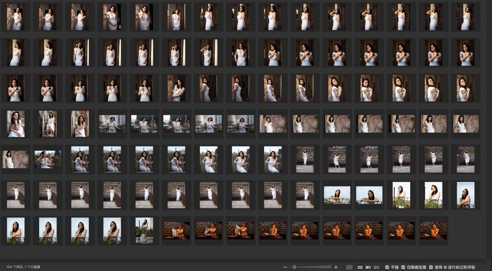Select first rooftop skyline landscape photo in row four

(x=112, y=124)
